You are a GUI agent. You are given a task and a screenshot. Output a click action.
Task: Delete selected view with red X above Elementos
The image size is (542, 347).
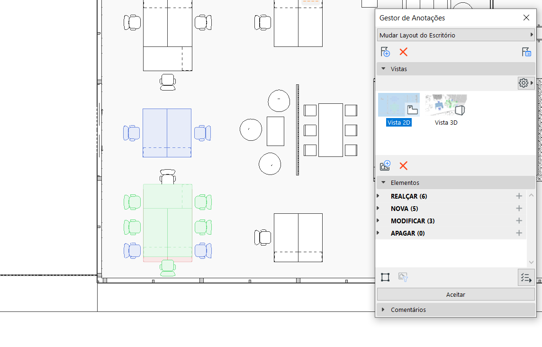(403, 166)
